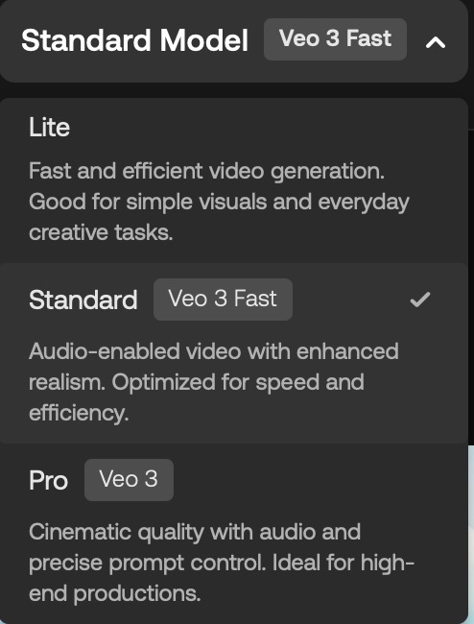Collapse the model list with the up chevron
This screenshot has height=624, width=474.
[x=436, y=42]
